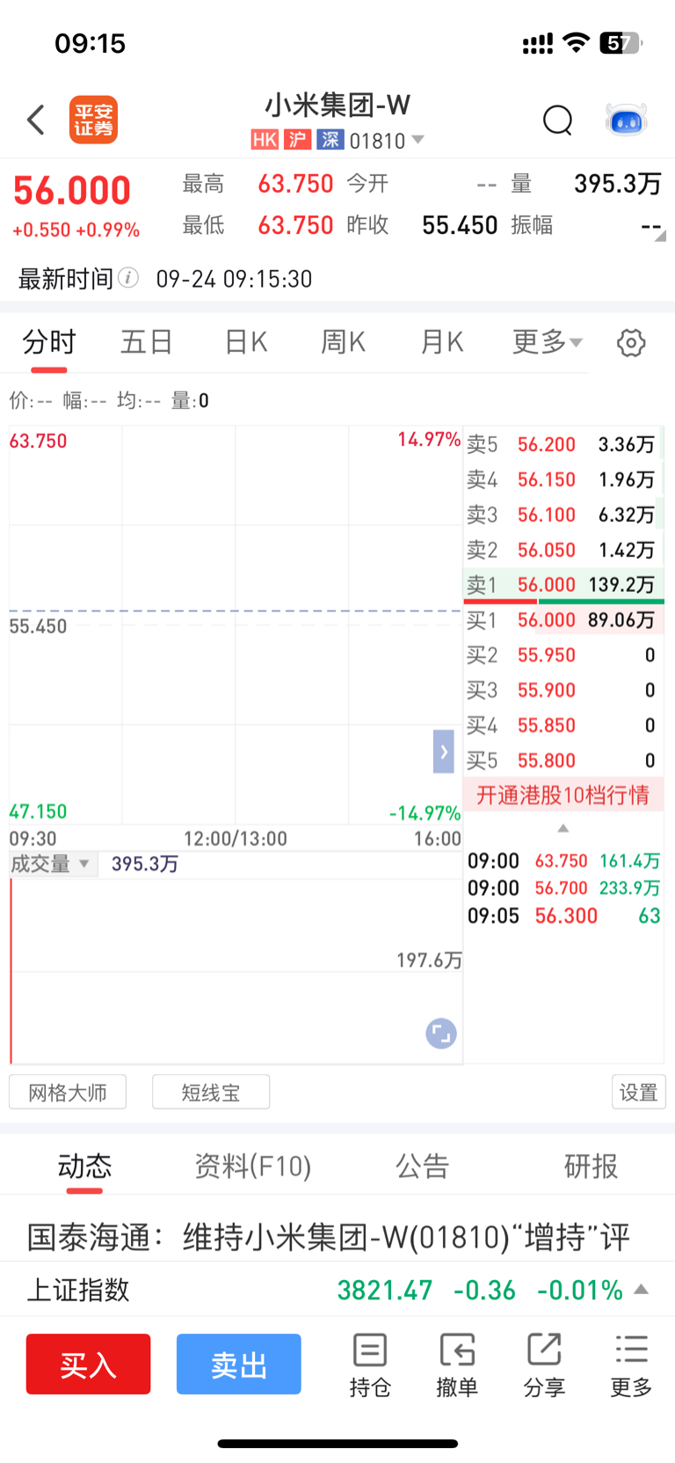Image resolution: width=675 pixels, height=1463 pixels.
Task: Open chart settings gear icon
Action: pos(631,342)
